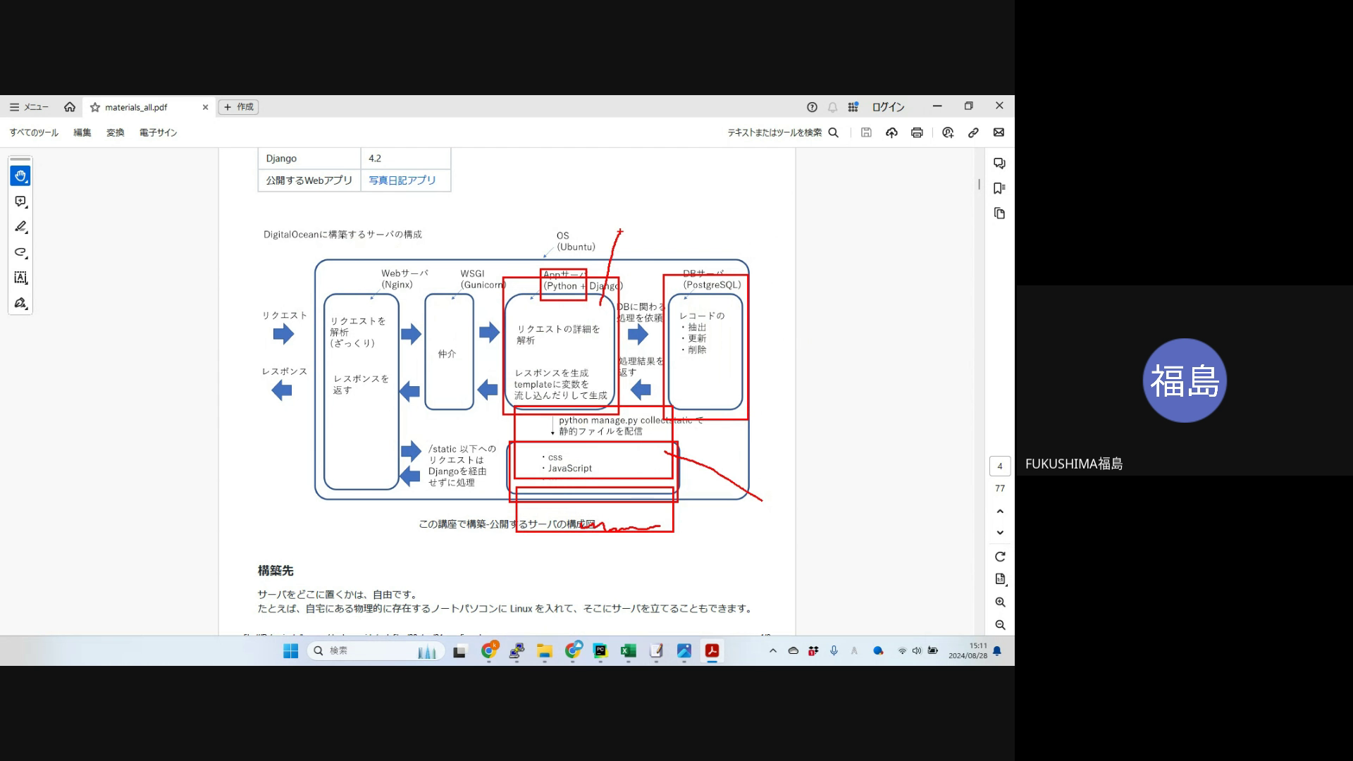
Task: Expand the hidden system tray icons chevron
Action: [773, 650]
